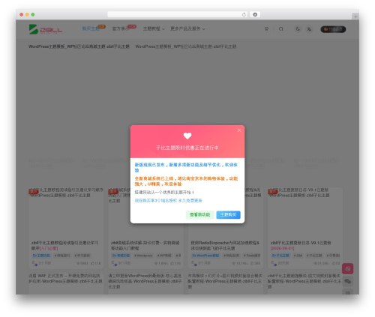
Task: Click the language translate icon
Action: (309, 29)
